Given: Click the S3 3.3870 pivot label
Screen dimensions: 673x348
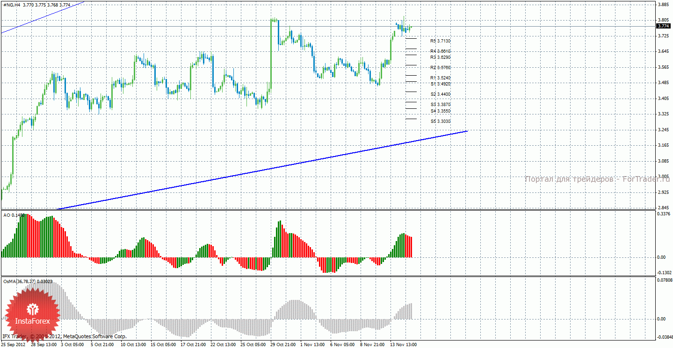Looking at the screenshot, I should 440,104.
